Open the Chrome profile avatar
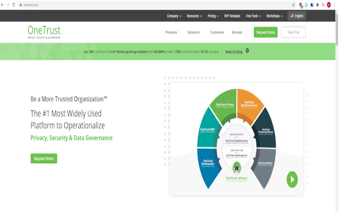The image size is (340, 212). [329, 5]
